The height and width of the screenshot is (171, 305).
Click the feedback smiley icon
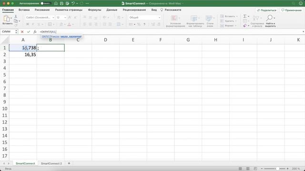301,3
